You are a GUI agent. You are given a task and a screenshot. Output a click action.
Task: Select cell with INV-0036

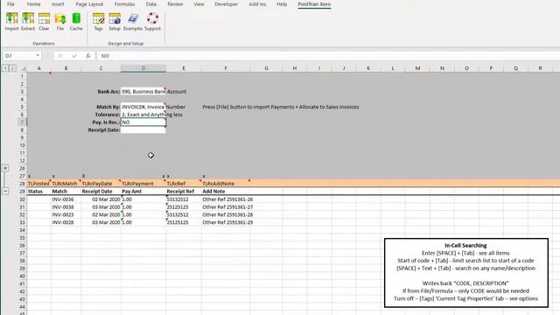[66, 199]
